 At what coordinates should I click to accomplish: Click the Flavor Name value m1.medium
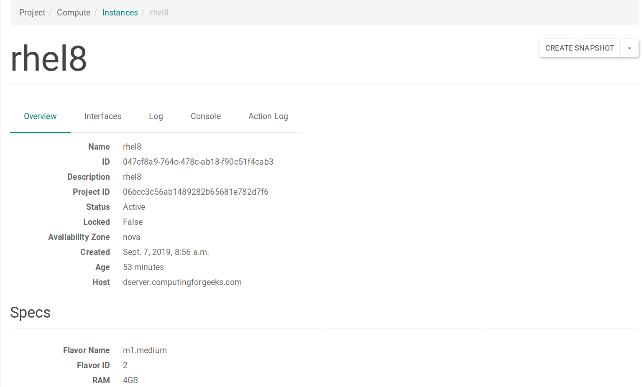click(145, 350)
